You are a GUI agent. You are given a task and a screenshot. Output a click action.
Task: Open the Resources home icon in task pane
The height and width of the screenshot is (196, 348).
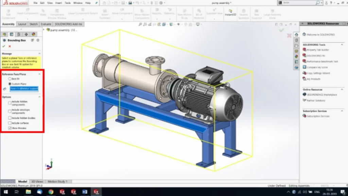296,35
